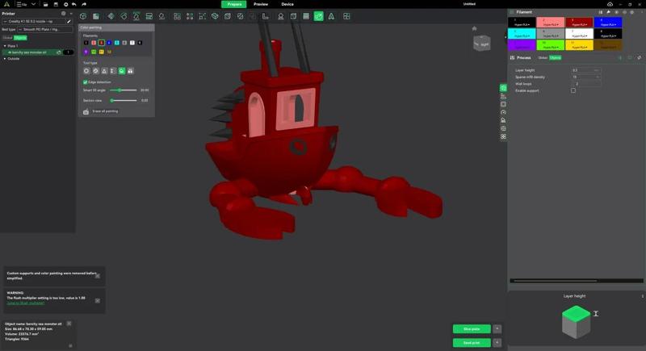Choose the sphere brush tool type
646x351 pixels.
95,71
